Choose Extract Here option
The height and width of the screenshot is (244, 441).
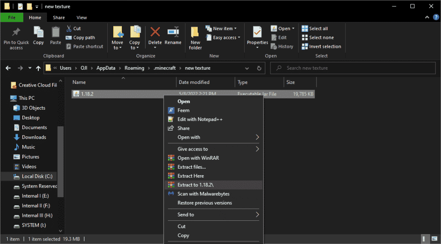point(214,176)
